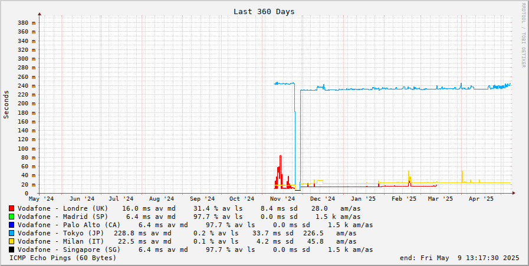The width and height of the screenshot is (529, 266).
Task: Click the "May '24" x-axis label
Action: point(41,199)
